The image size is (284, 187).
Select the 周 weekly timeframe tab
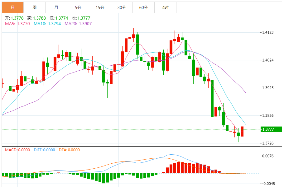tap(34, 7)
